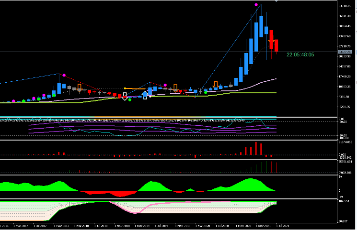357x230 pixels.
Task: Click the gray chart shift triangle at top
Action: pyautogui.click(x=275, y=2)
